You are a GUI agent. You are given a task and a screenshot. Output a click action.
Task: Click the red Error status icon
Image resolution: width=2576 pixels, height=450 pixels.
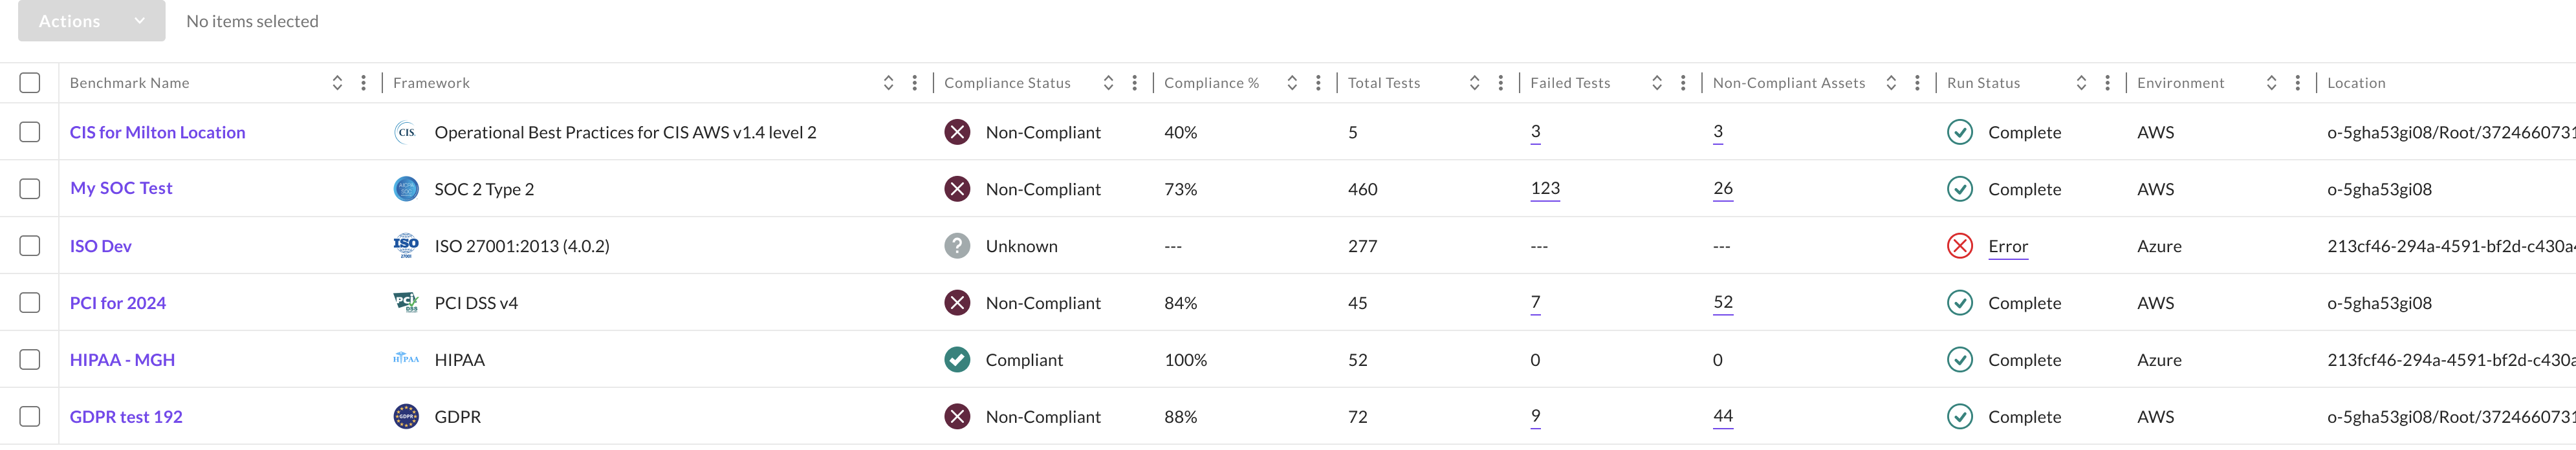1959,246
